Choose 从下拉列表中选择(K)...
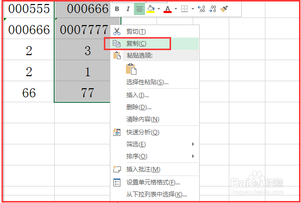301x203 pixels. tap(155, 194)
